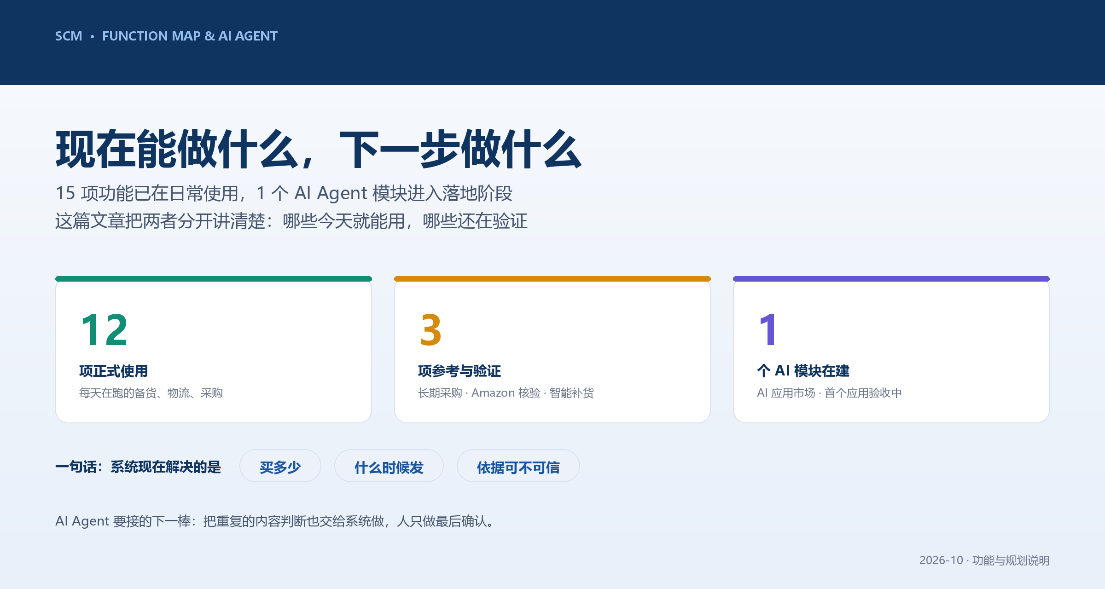Click the 个 AI 模块在建 card heading
This screenshot has width=1105, height=589.
point(803,371)
